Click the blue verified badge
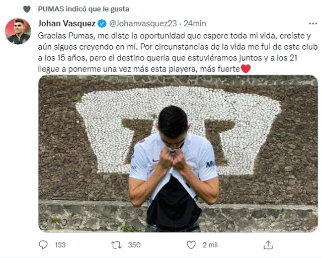 (x=101, y=23)
